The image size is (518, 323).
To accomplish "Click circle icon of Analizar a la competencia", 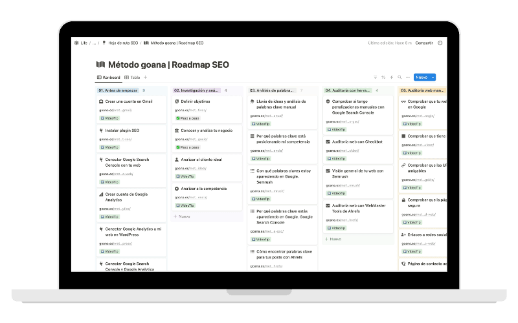I will [x=177, y=189].
